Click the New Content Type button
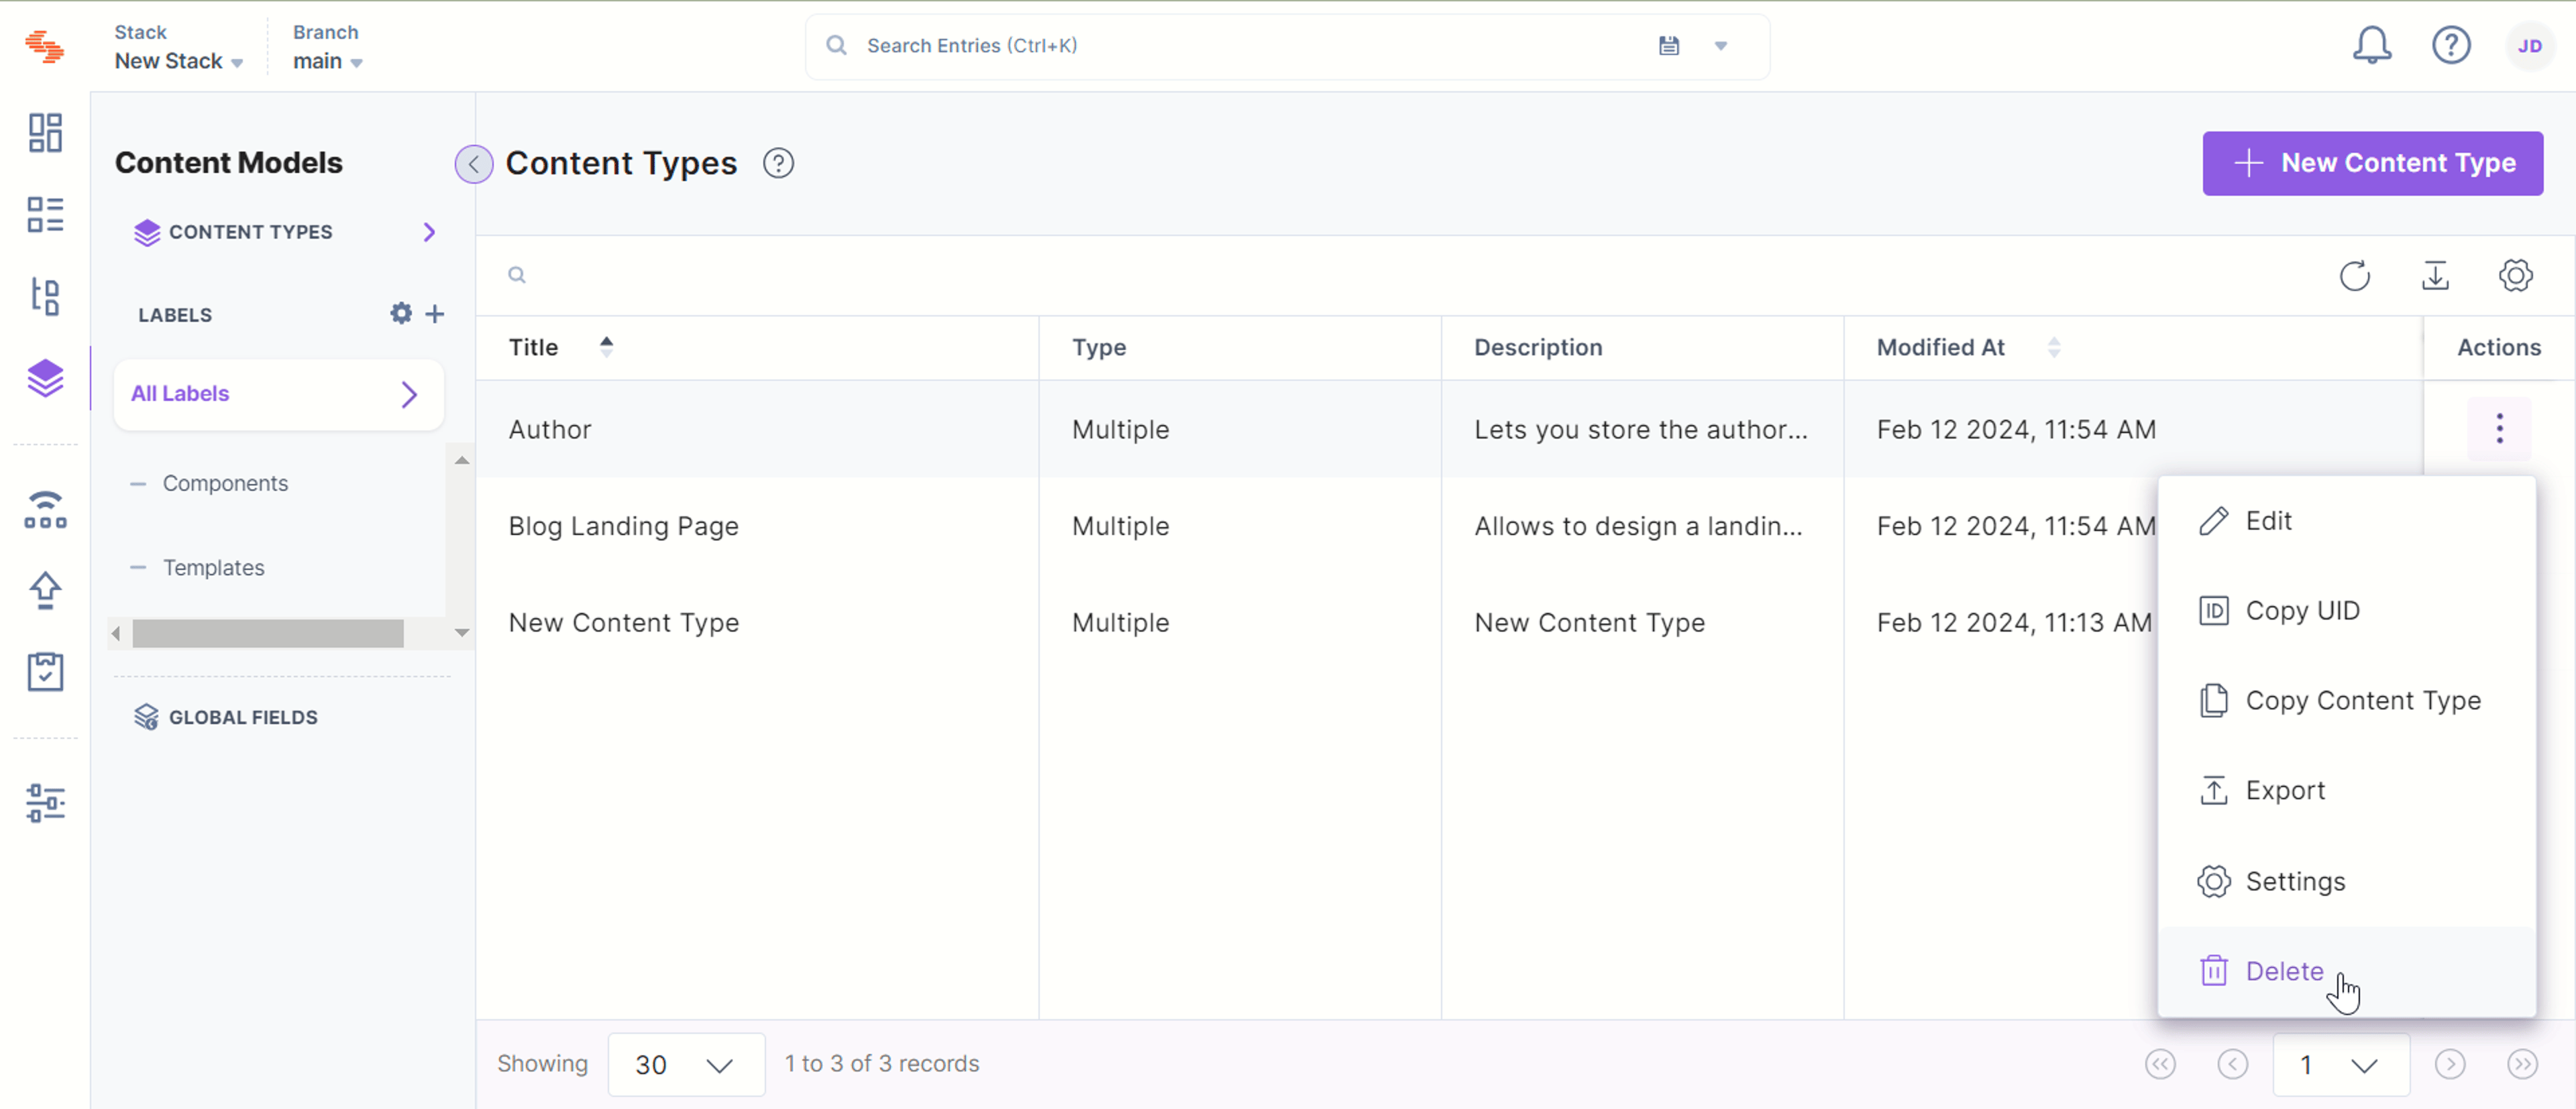Image resolution: width=2576 pixels, height=1109 pixels. point(2372,163)
